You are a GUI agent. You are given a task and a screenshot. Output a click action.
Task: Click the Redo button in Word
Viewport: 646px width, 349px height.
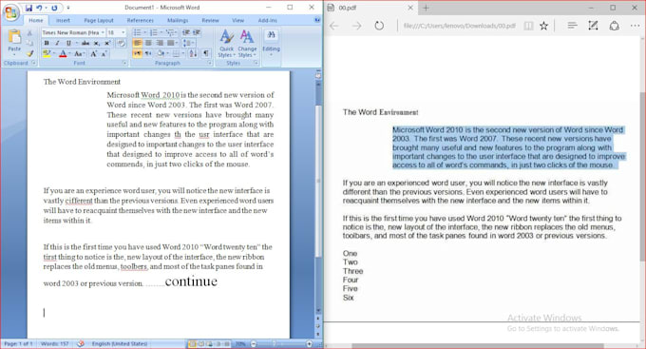click(54, 8)
